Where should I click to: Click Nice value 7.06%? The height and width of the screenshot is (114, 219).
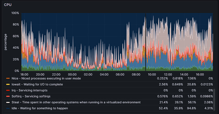[x=192, y=79]
